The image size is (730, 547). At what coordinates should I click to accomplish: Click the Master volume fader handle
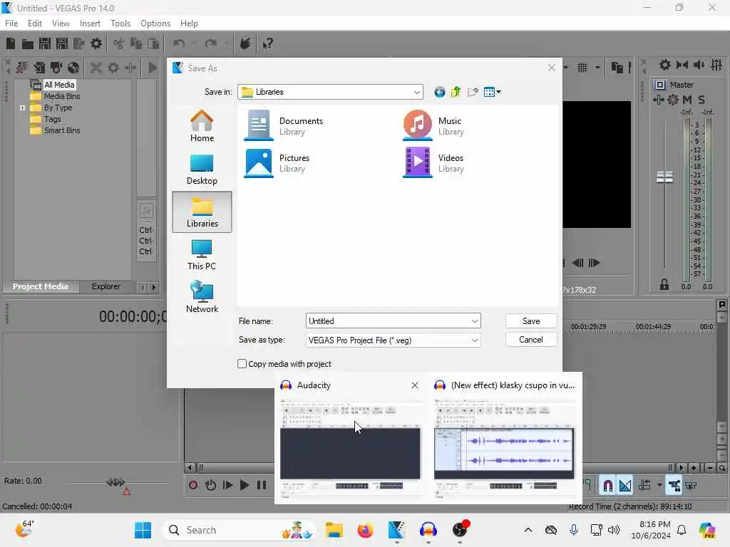pos(665,177)
